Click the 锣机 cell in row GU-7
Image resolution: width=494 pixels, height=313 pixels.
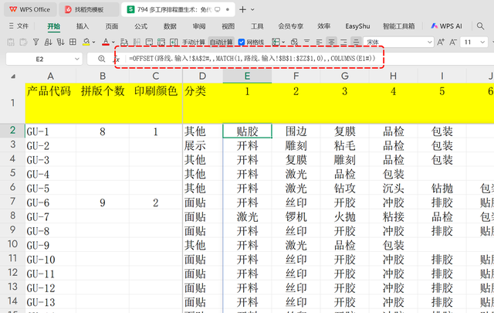296,216
